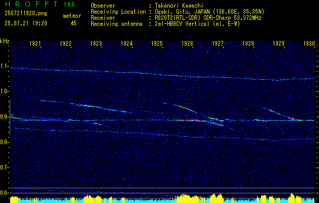Click the version number 1.0.0
Image resolution: width=319 pixels, height=203 pixels.
tap(69, 5)
